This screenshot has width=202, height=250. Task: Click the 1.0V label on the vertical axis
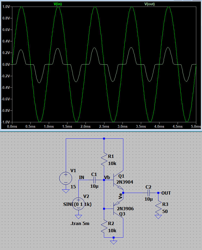pos(6,7)
